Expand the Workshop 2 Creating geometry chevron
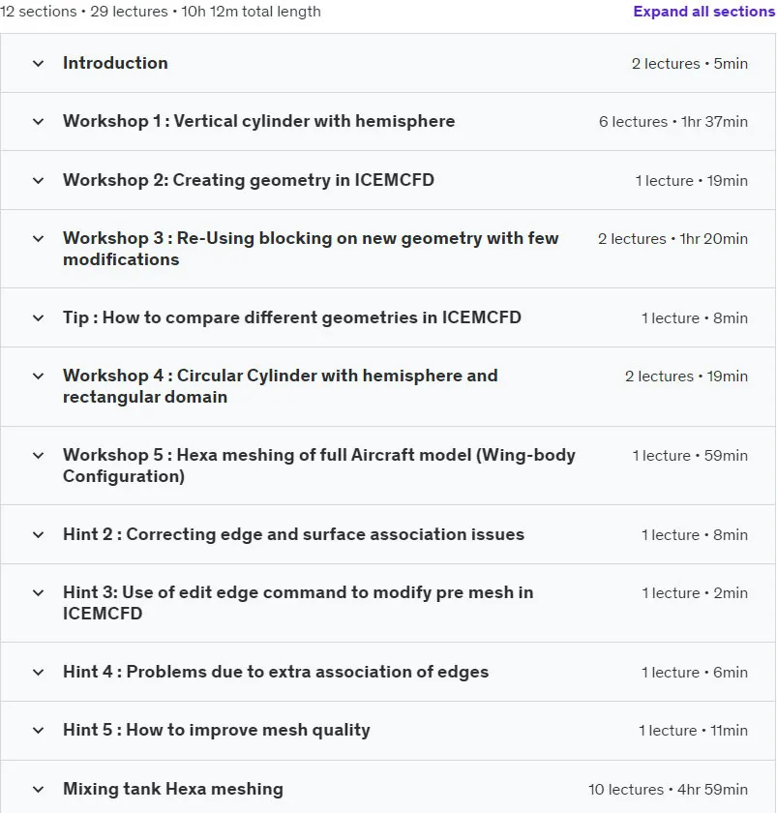This screenshot has width=777, height=813. (x=38, y=181)
